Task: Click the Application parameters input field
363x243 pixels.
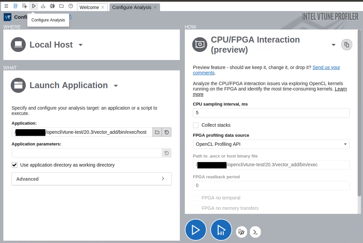Action: [87, 153]
